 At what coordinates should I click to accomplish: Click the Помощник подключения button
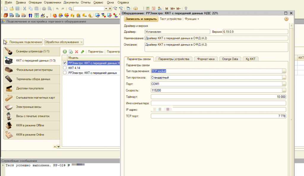(23, 42)
